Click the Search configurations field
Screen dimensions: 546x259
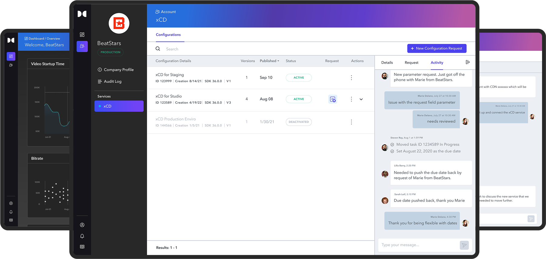pyautogui.click(x=212, y=49)
